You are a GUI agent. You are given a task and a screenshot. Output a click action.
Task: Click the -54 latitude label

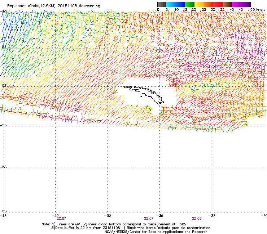pos(3,85)
